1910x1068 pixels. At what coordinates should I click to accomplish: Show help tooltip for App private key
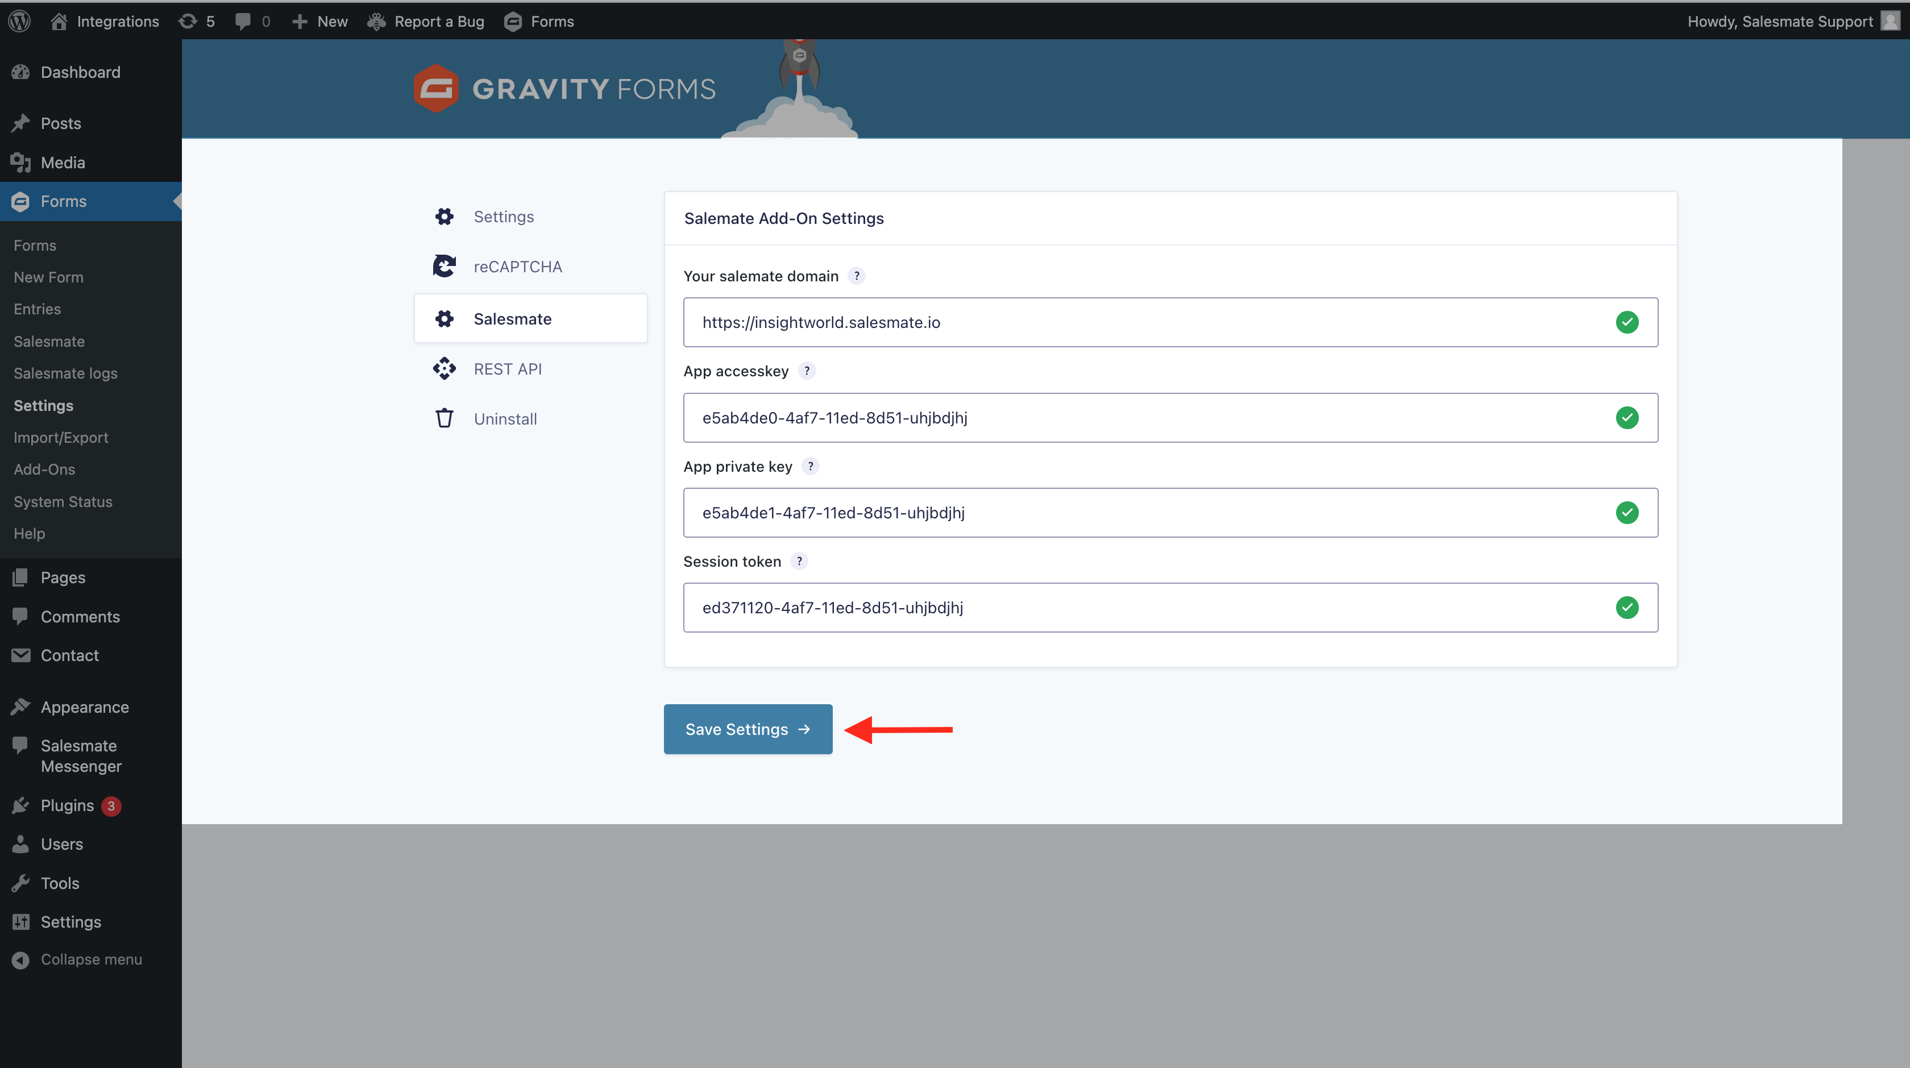pyautogui.click(x=811, y=466)
